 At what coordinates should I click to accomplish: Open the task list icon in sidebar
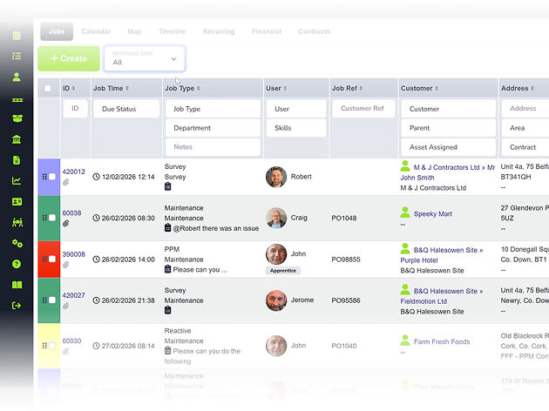tap(17, 56)
